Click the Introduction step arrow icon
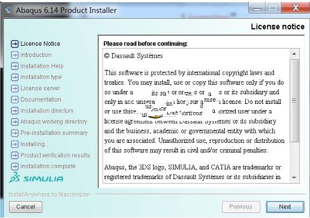 (15, 55)
